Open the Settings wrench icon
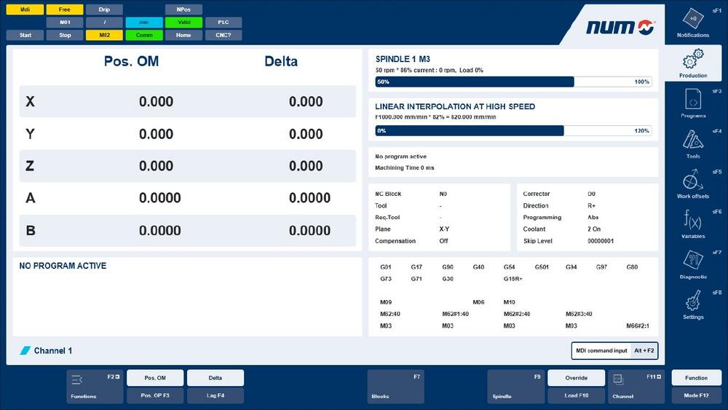The image size is (728, 410). tap(693, 301)
